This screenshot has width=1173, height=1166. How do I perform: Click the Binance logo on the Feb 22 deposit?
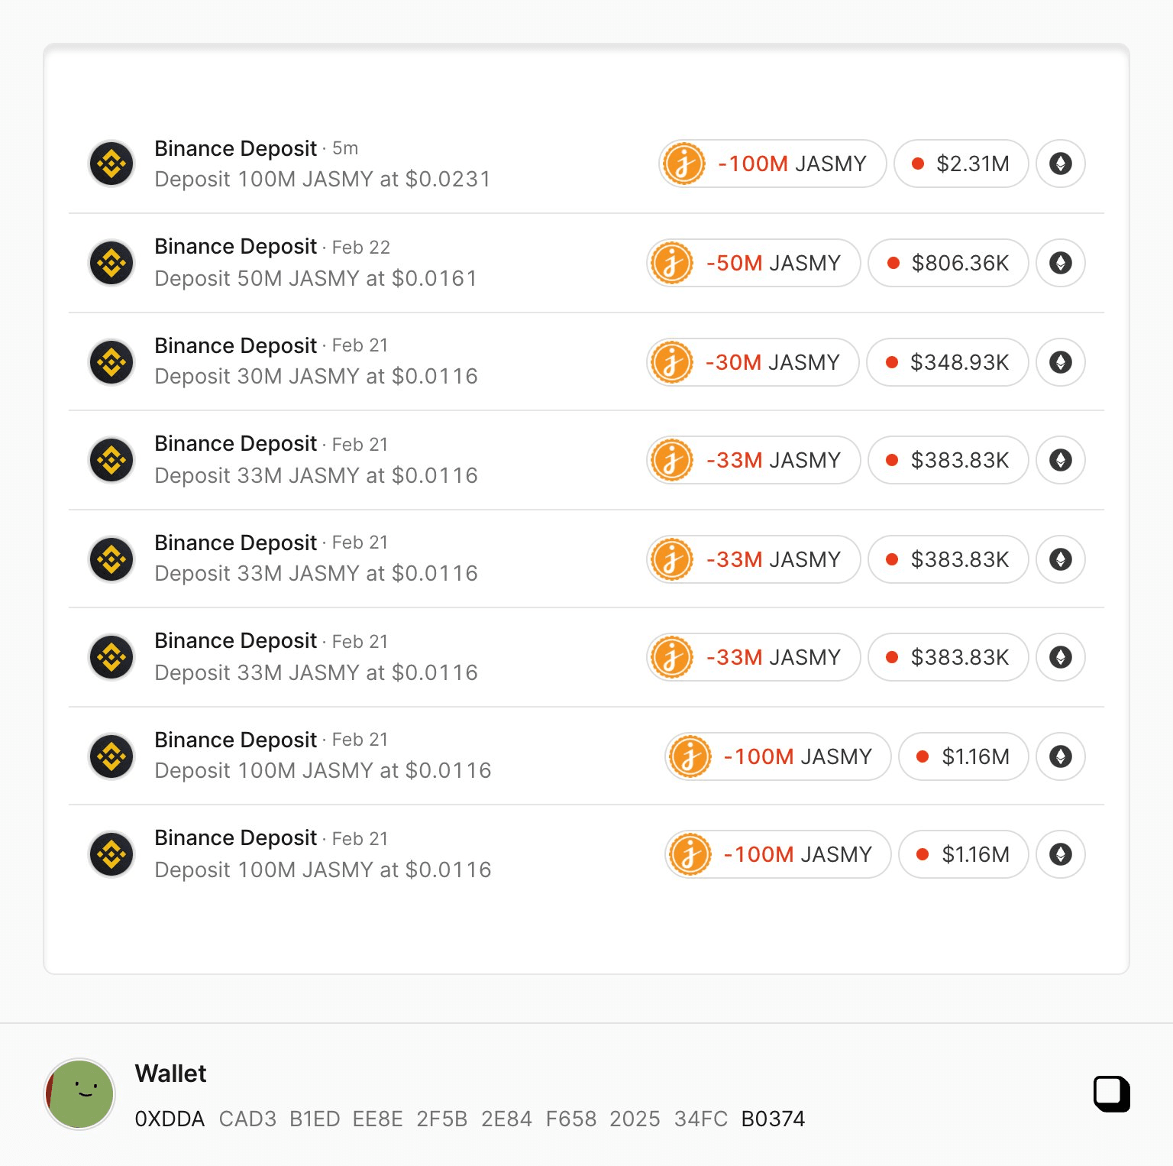coord(111,263)
